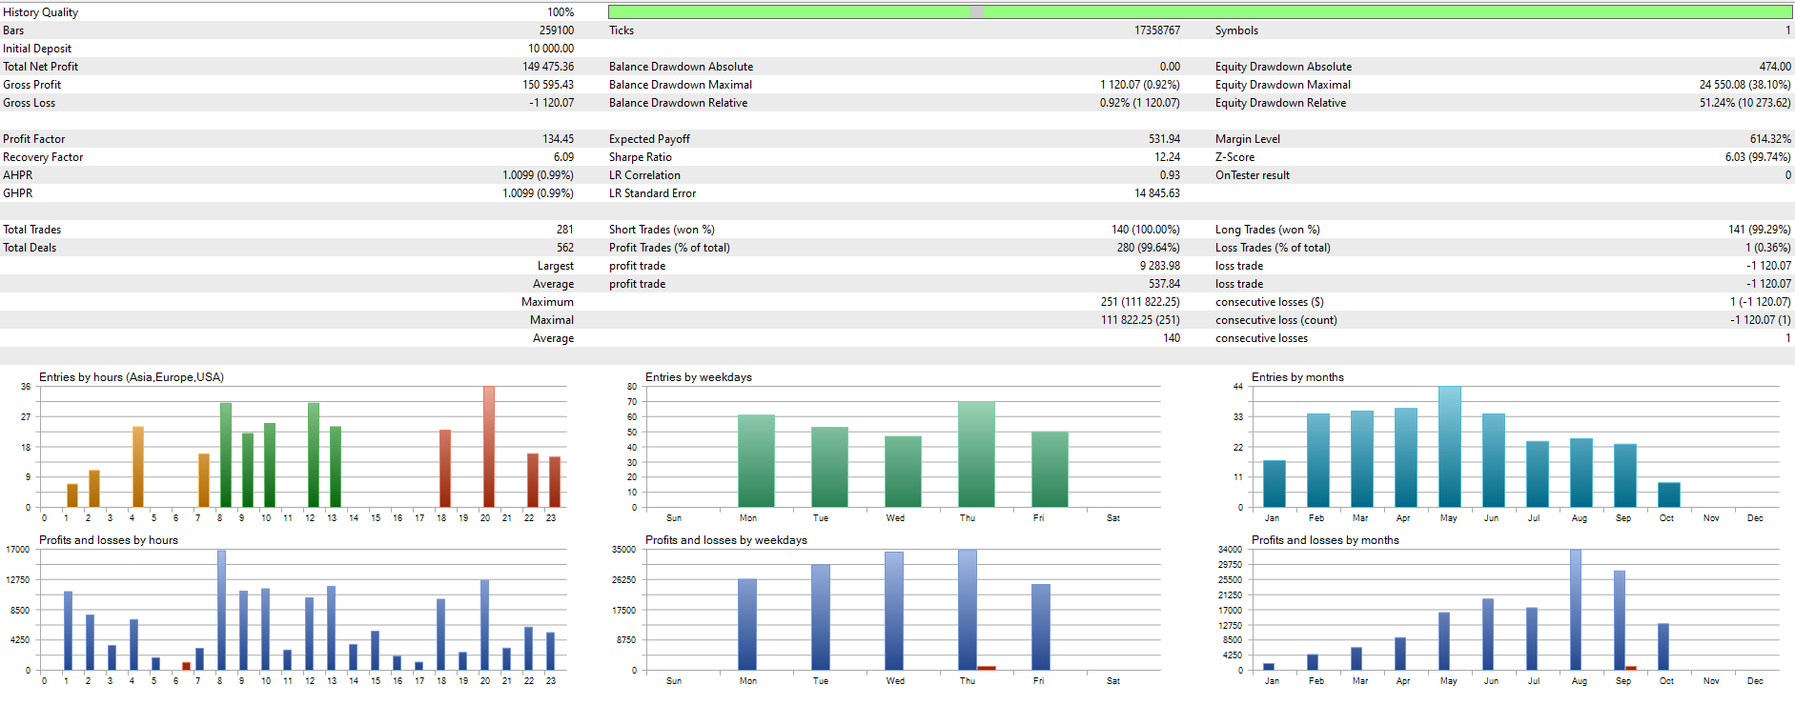
Task: Click the "141 (99.29%)" long trades value
Action: point(1760,230)
